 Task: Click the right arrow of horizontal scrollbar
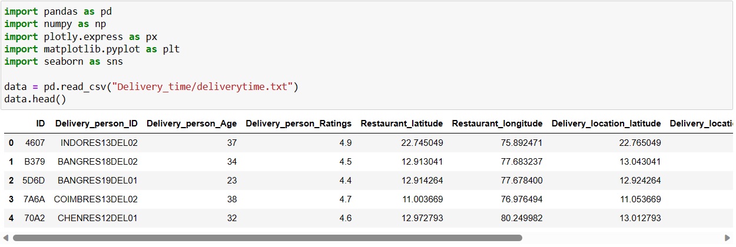[729, 238]
